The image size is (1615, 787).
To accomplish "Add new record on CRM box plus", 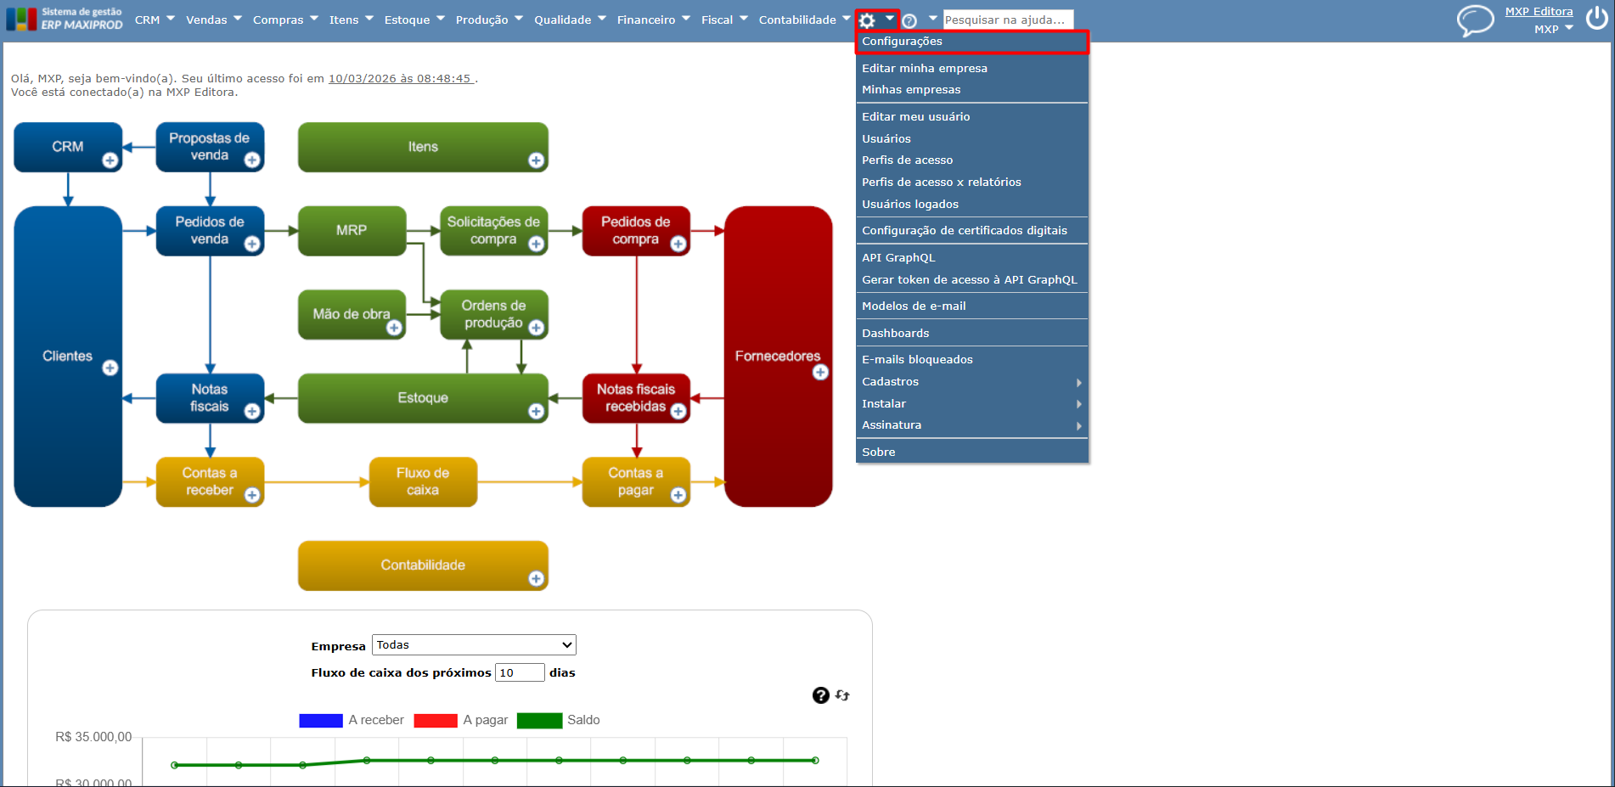I will [x=110, y=160].
